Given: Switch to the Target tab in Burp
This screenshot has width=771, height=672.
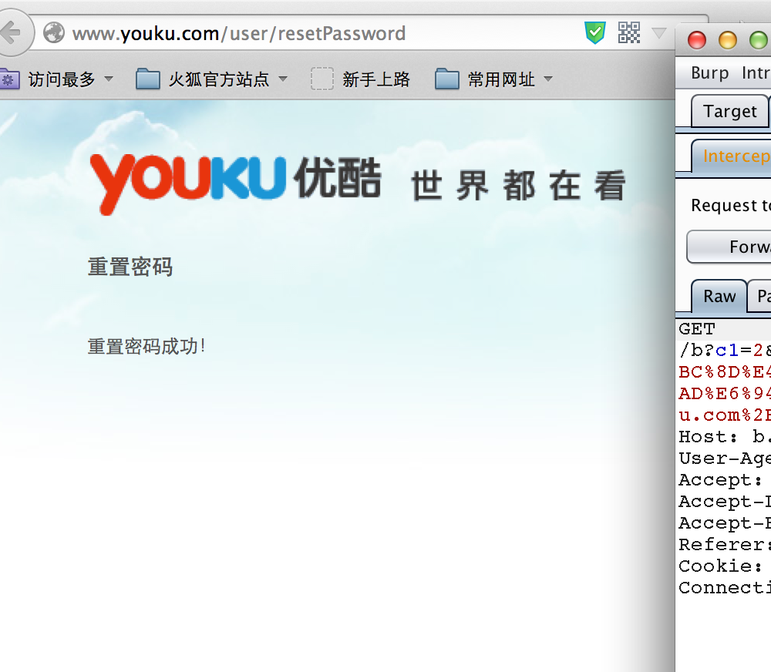Looking at the screenshot, I should click(x=729, y=112).
